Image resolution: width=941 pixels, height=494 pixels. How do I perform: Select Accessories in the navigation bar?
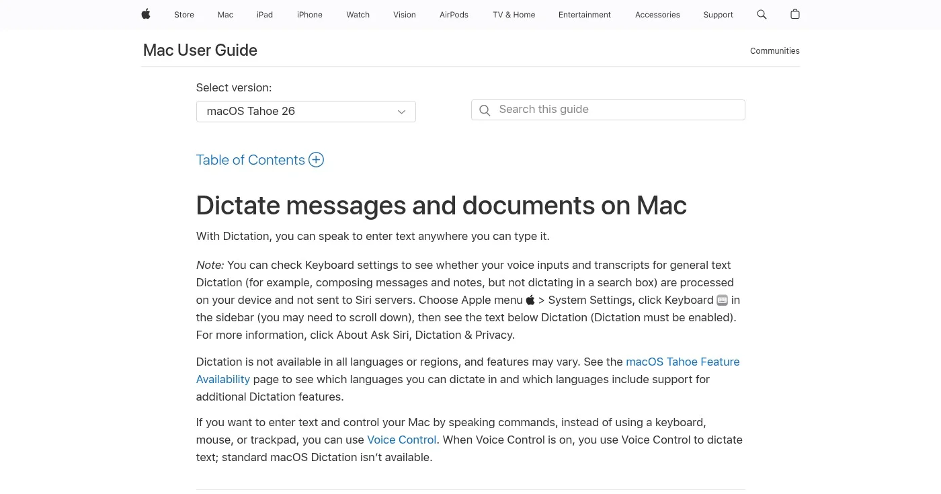pos(657,15)
